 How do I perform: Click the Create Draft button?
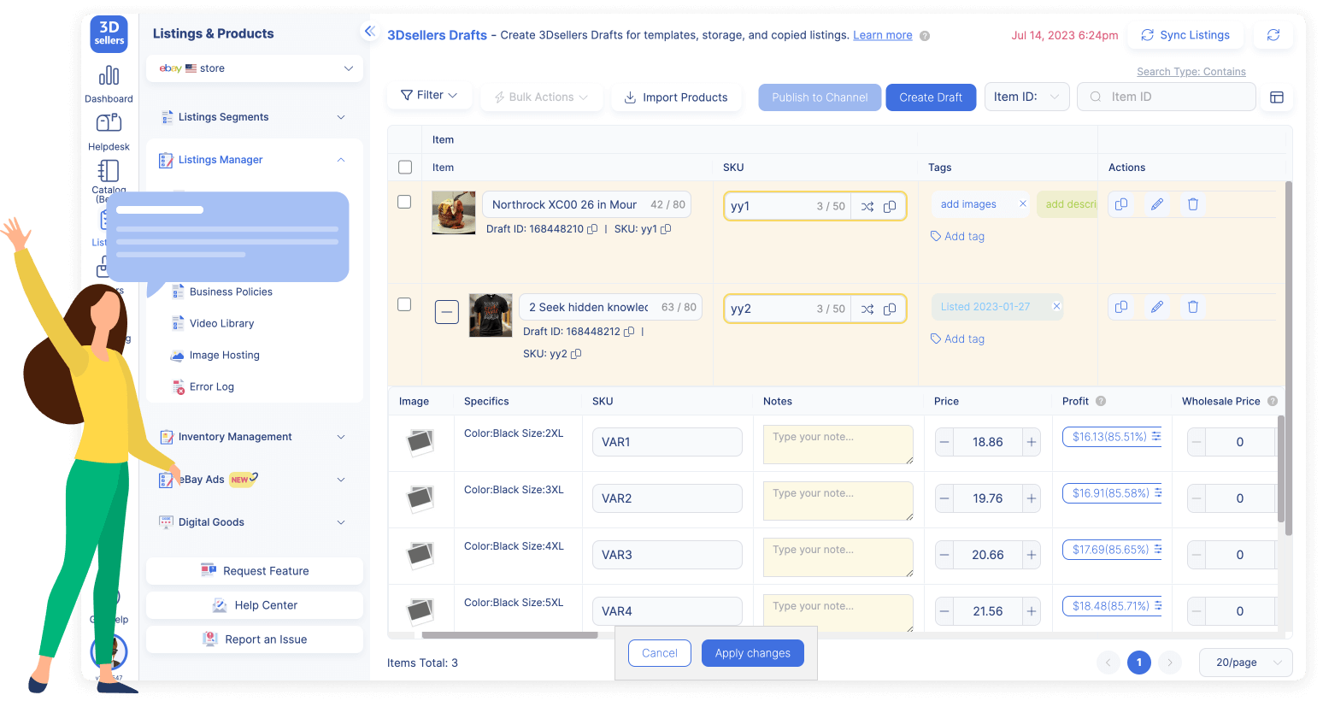coord(931,97)
